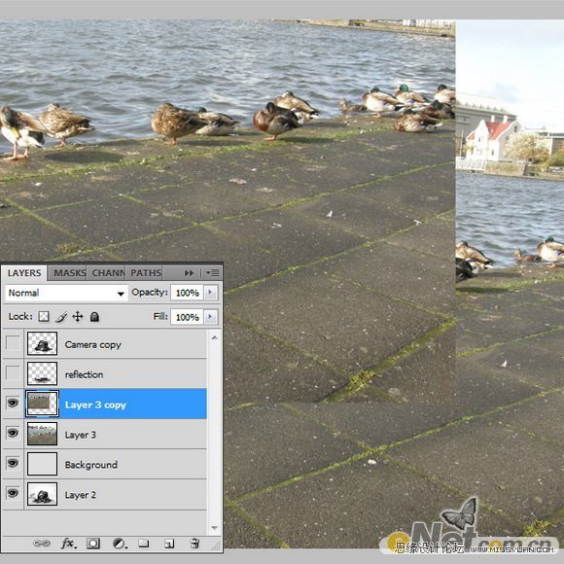Select the 'Layer 3' layer name
Screen dimensions: 564x564
[80, 435]
